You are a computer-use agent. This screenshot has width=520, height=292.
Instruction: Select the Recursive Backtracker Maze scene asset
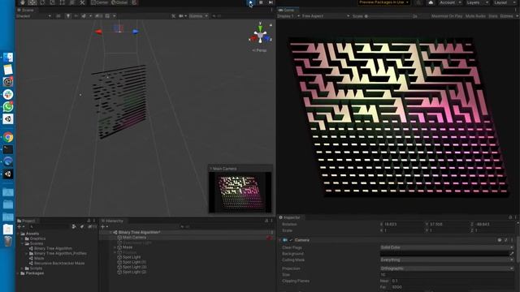coord(59,263)
